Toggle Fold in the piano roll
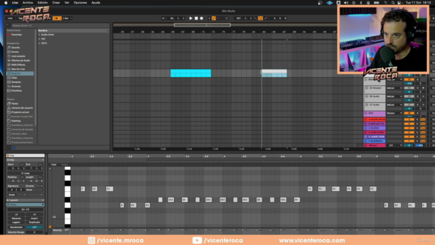This screenshot has width=435, height=245. click(x=54, y=165)
